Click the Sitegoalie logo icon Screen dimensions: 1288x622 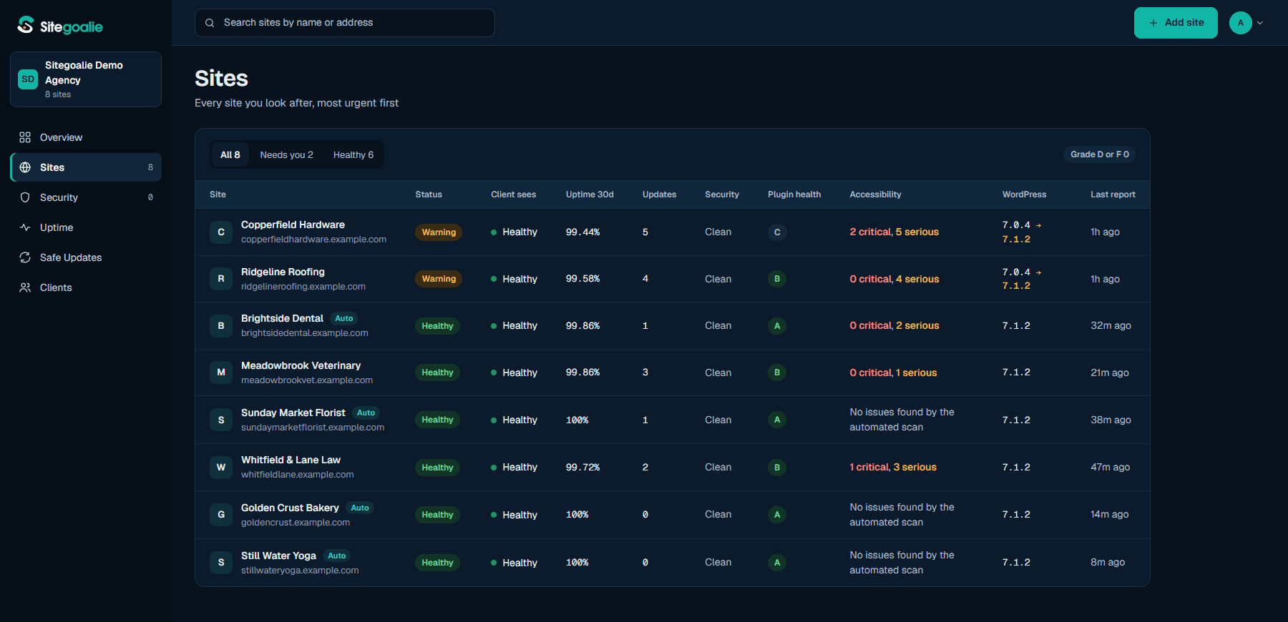pyautogui.click(x=26, y=25)
